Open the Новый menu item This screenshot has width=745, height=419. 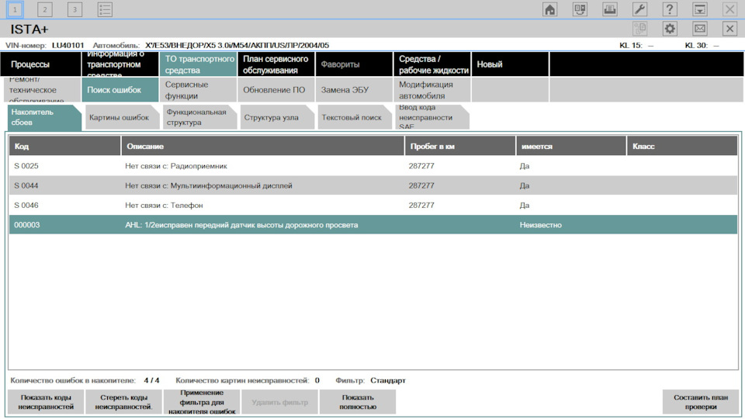click(x=511, y=64)
